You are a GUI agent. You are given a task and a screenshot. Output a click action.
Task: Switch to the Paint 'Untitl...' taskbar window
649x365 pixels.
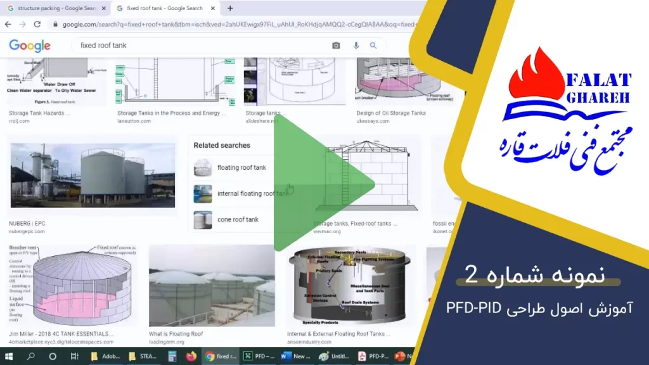coord(334,356)
